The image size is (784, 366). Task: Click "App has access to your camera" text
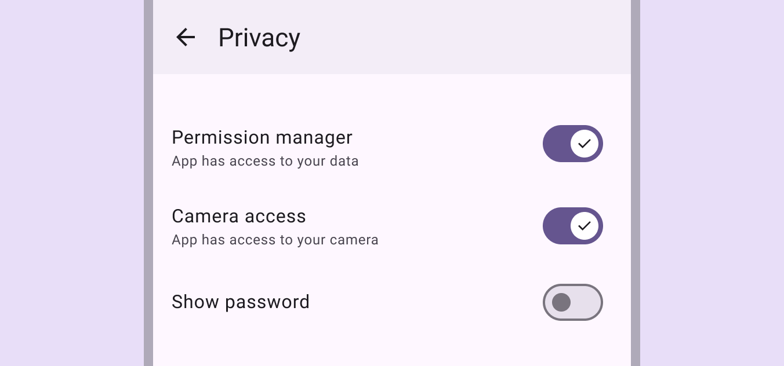[275, 240]
